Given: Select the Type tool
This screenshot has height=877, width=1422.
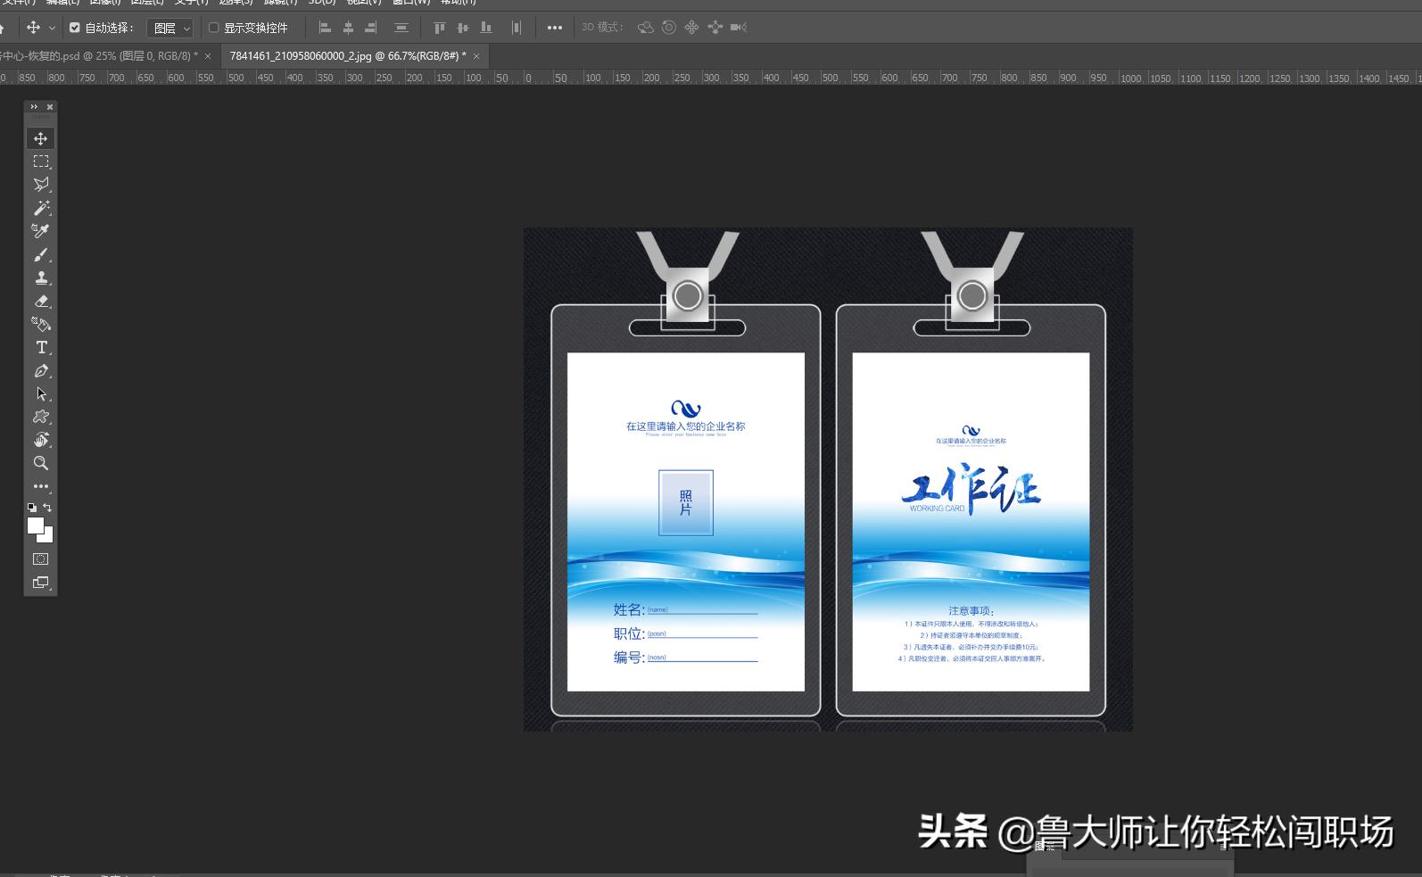Looking at the screenshot, I should (x=40, y=348).
